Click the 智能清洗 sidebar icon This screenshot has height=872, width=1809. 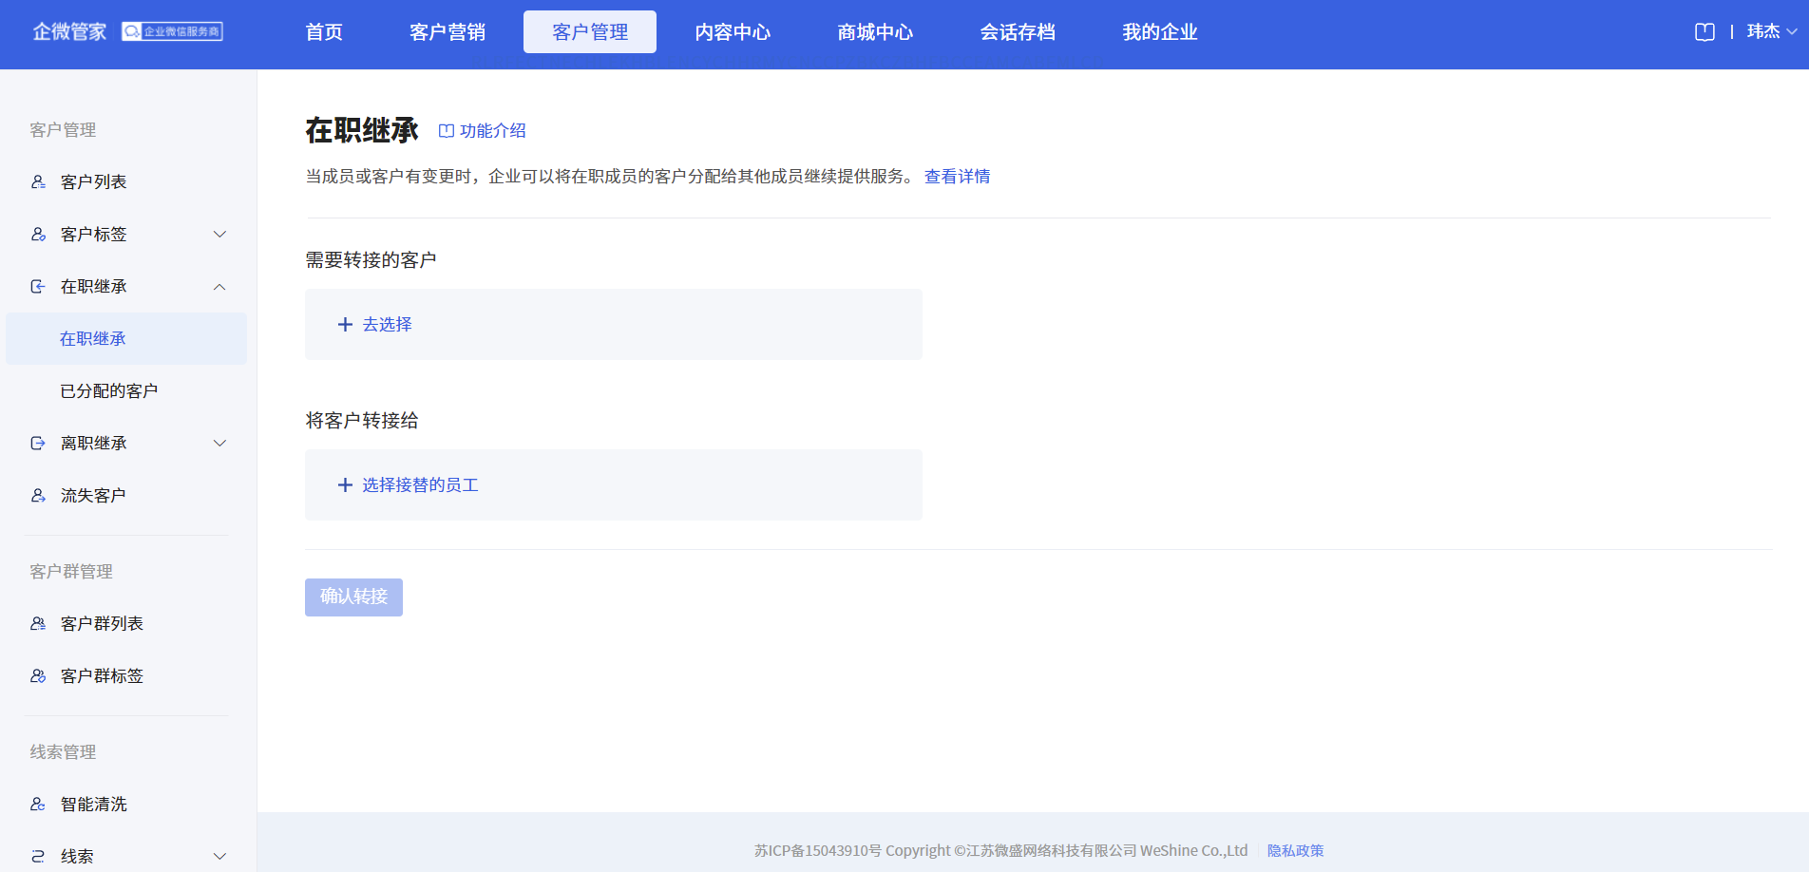click(x=38, y=804)
